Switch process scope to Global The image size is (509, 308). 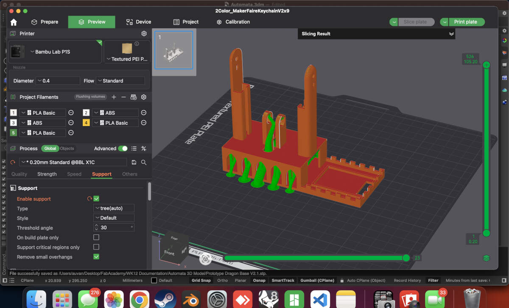[x=50, y=148]
